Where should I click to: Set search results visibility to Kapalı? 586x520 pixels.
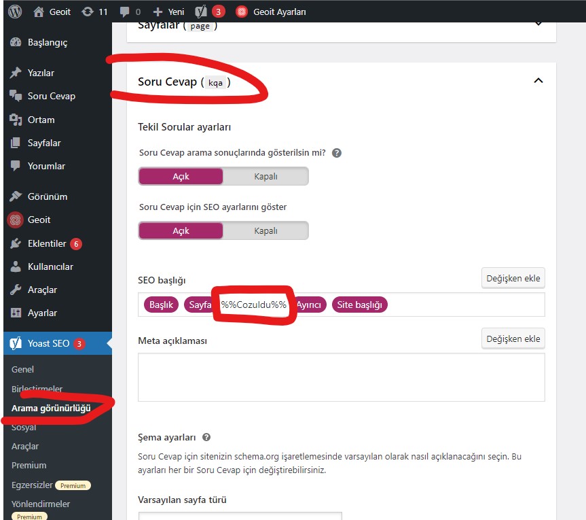[x=265, y=177]
